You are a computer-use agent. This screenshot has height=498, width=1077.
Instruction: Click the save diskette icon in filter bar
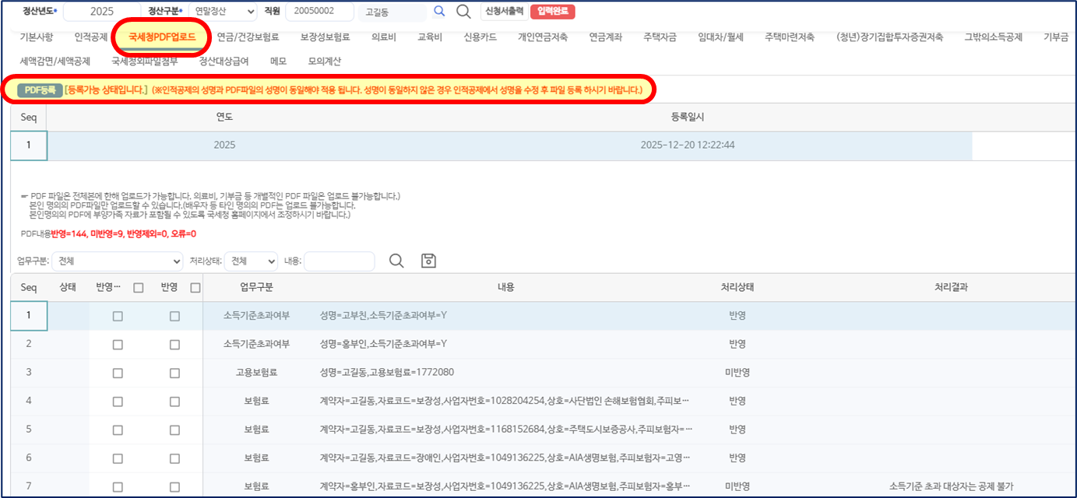[x=428, y=261]
